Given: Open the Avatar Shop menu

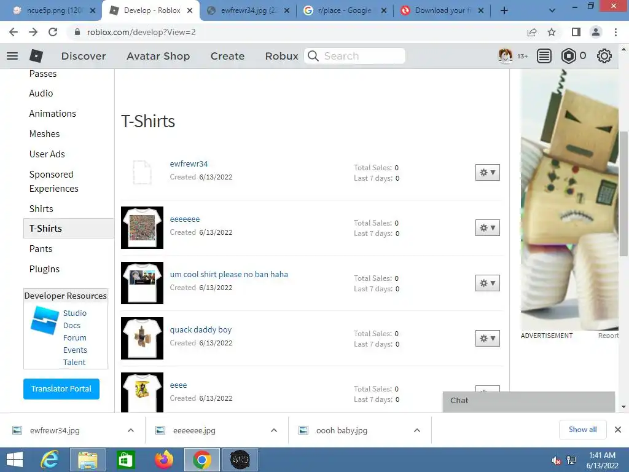Looking at the screenshot, I should [158, 56].
